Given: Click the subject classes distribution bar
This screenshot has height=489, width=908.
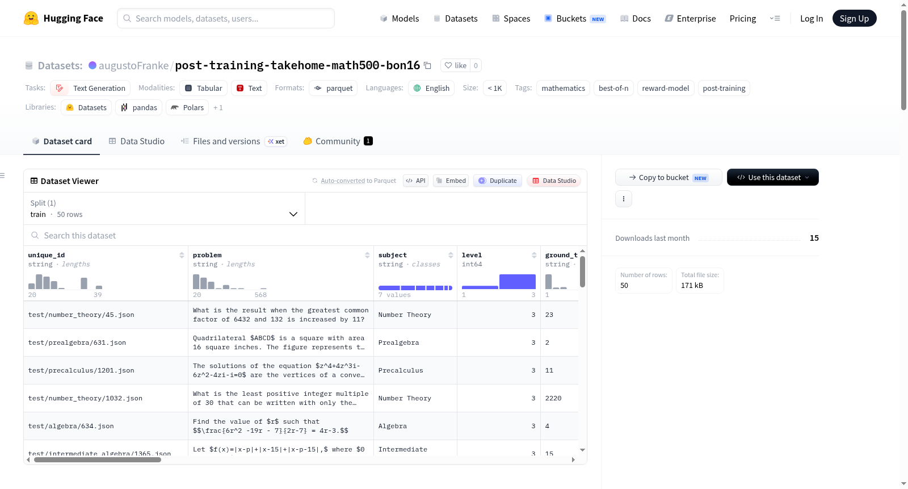Looking at the screenshot, I should tap(415, 288).
